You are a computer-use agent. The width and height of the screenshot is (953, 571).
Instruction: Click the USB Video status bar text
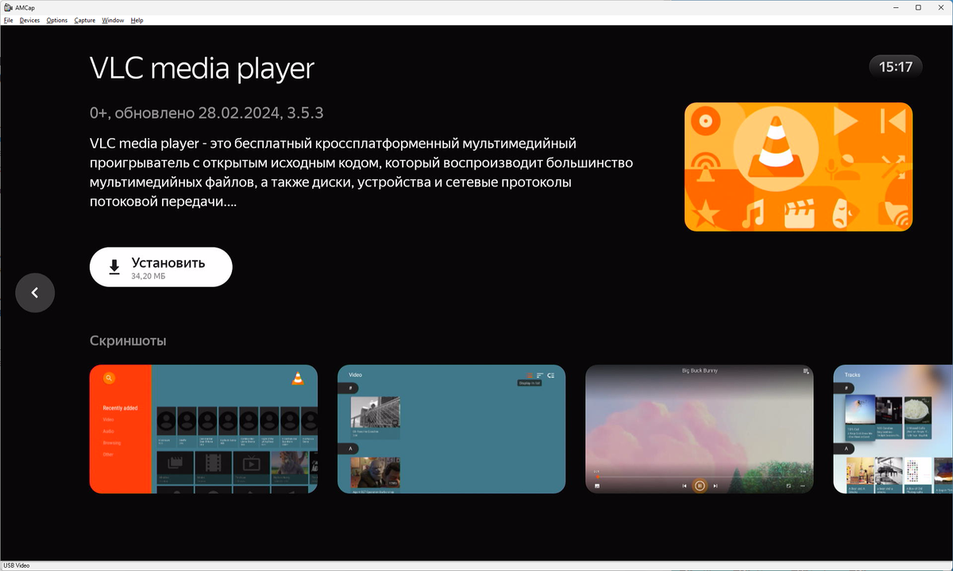(17, 565)
